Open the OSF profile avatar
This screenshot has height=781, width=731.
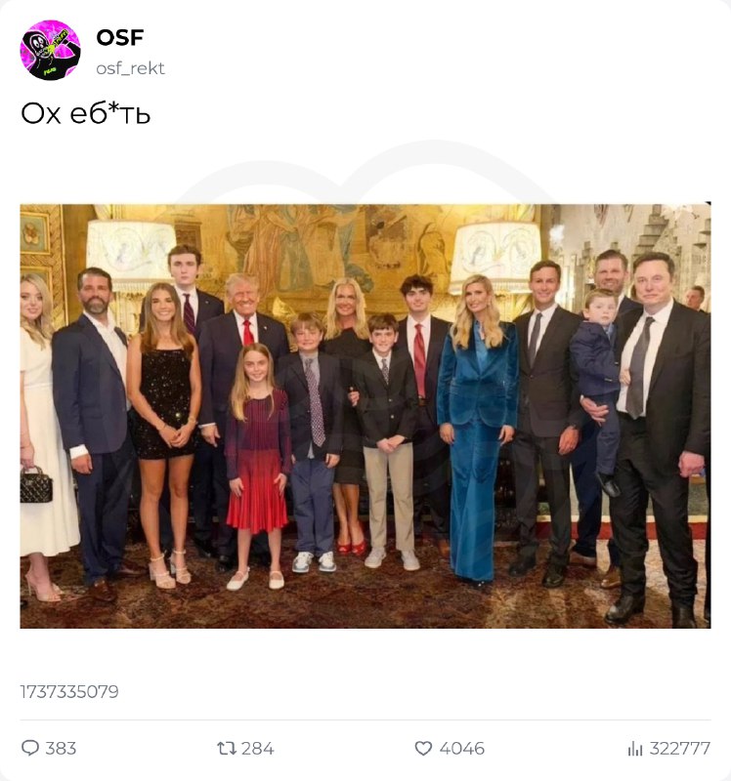click(x=50, y=50)
